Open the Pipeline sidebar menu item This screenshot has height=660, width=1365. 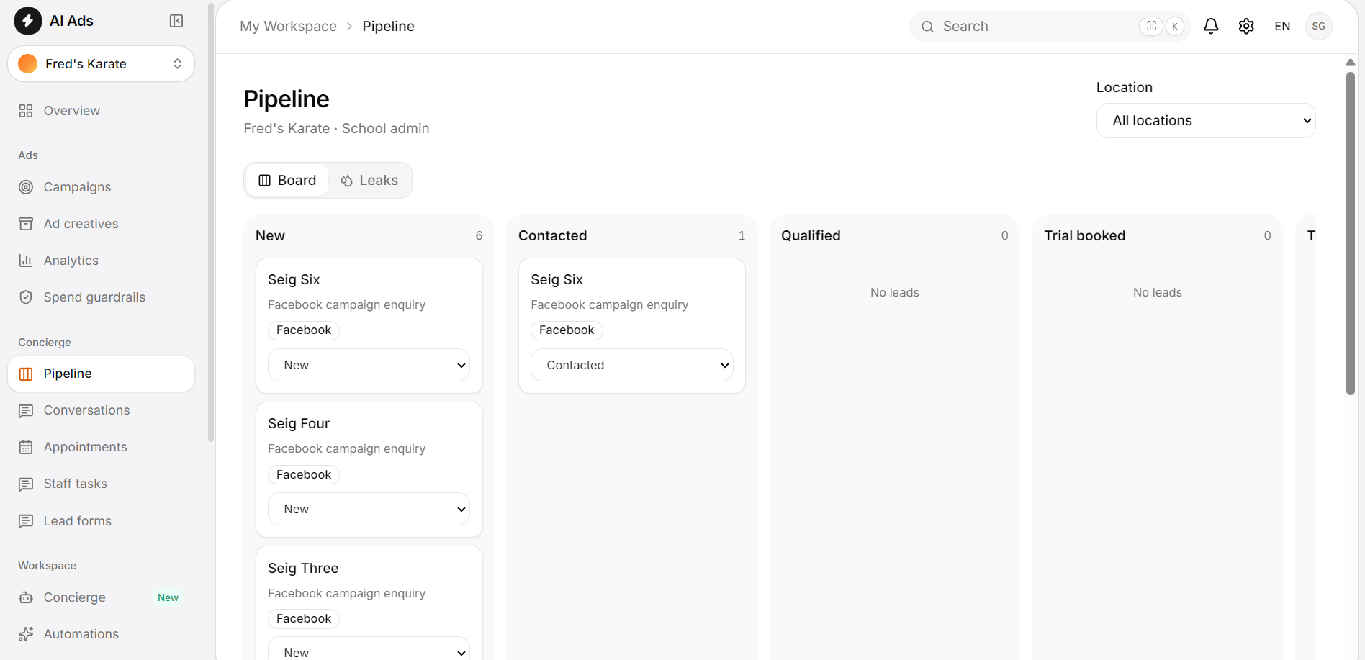point(101,374)
